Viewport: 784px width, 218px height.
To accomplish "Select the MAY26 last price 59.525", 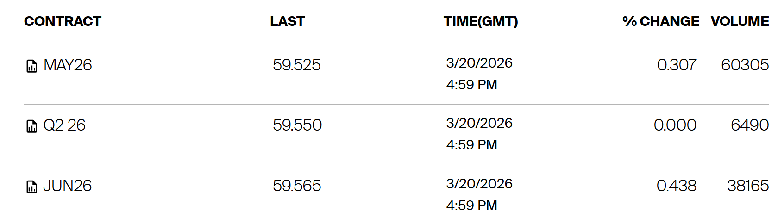I will tap(296, 65).
